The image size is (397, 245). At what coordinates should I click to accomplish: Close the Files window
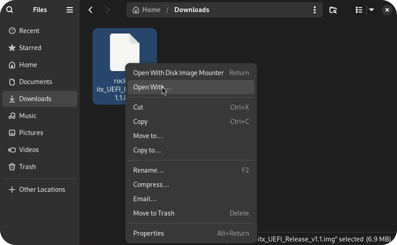coord(387,10)
